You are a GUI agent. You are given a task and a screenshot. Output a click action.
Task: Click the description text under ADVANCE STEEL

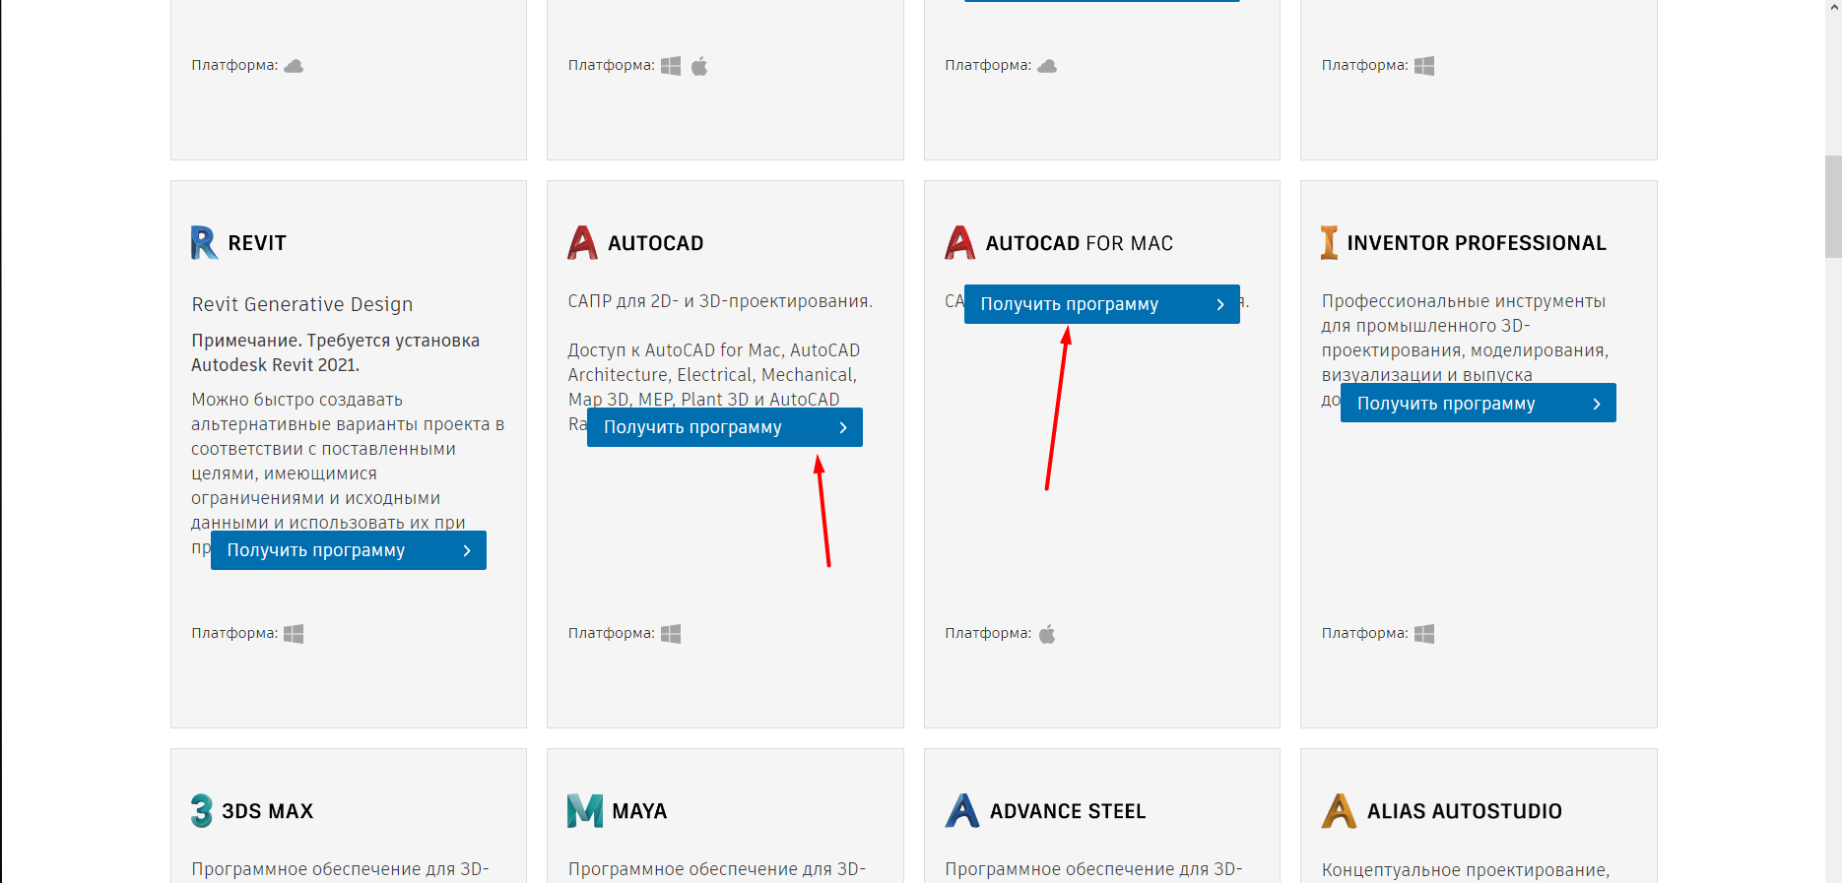[x=1093, y=869]
